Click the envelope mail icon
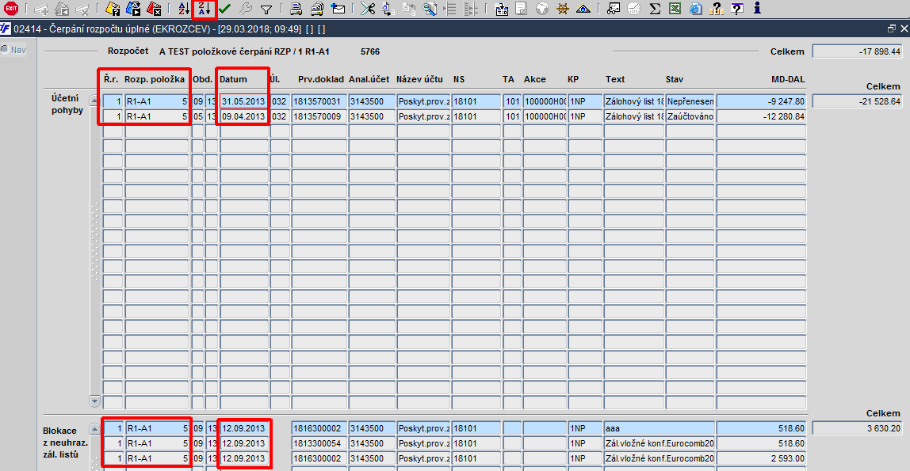 (338, 9)
